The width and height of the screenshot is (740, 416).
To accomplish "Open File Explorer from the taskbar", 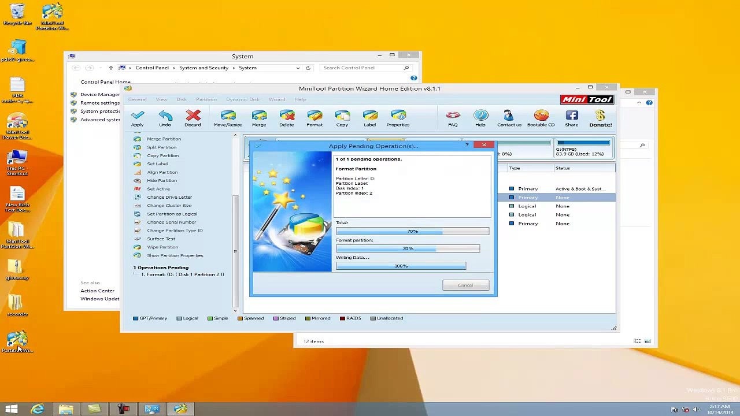I will tap(66, 409).
